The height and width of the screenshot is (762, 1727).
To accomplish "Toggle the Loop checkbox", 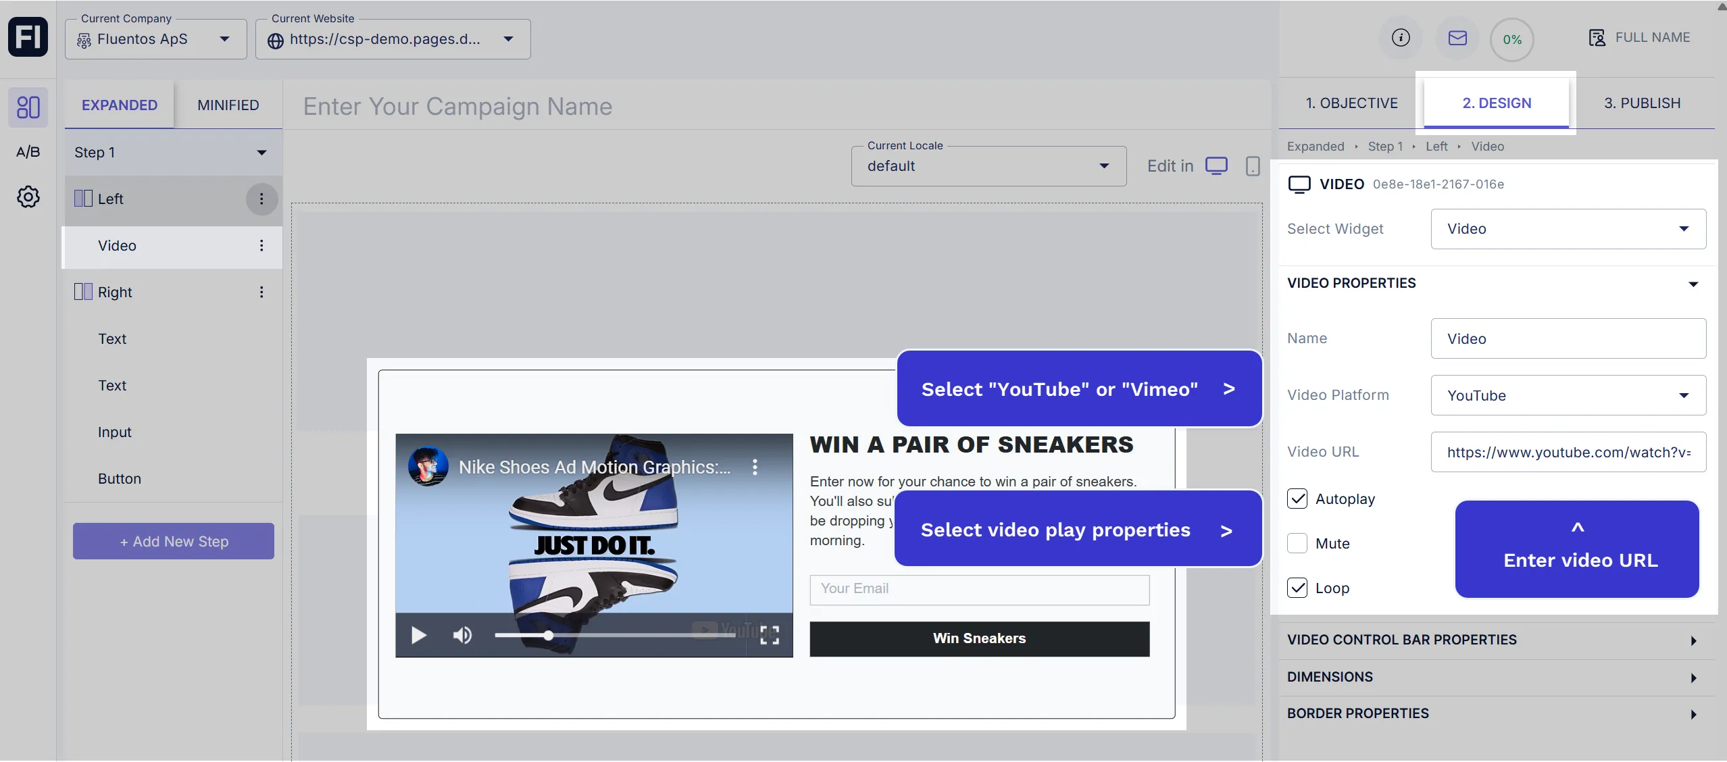I will 1297,588.
